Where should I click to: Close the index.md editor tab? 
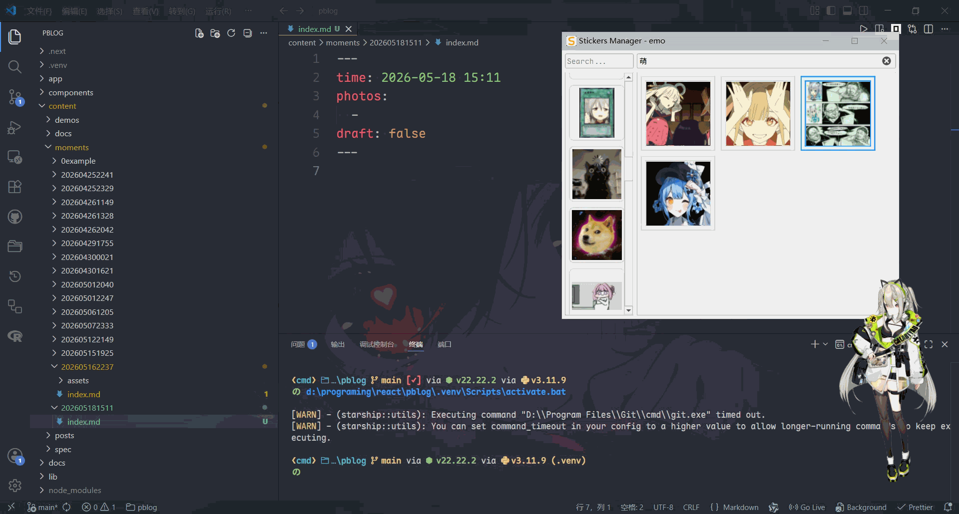[x=349, y=29]
